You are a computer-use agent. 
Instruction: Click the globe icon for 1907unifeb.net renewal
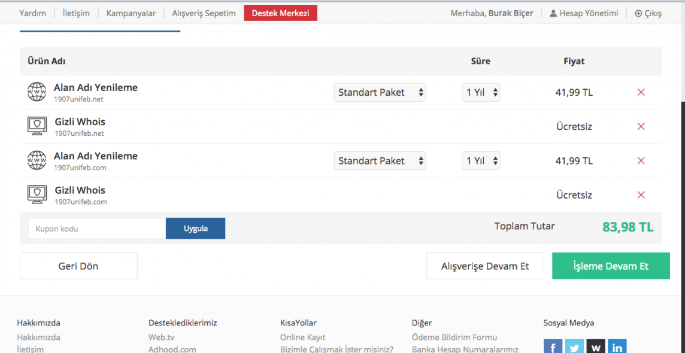coord(37,92)
